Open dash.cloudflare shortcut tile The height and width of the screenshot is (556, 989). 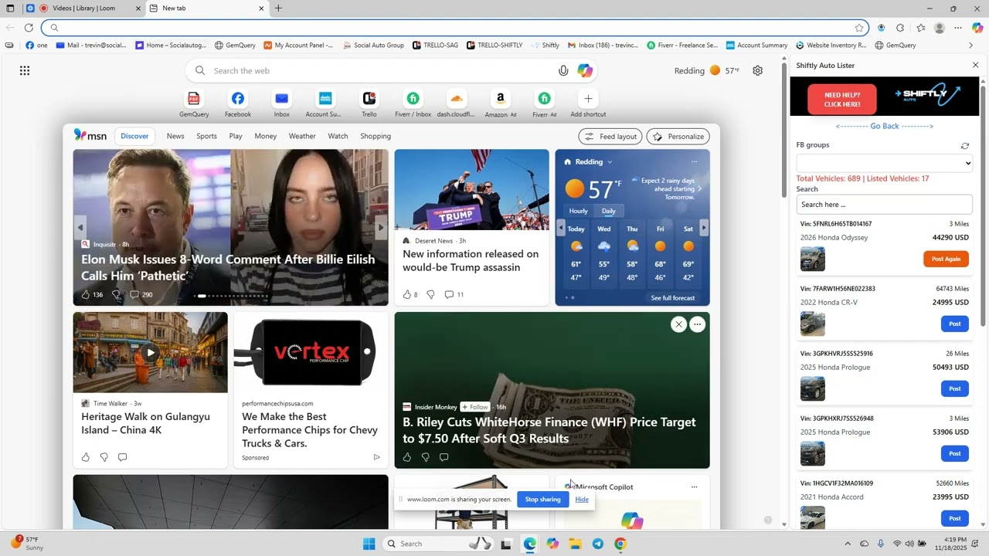point(457,99)
